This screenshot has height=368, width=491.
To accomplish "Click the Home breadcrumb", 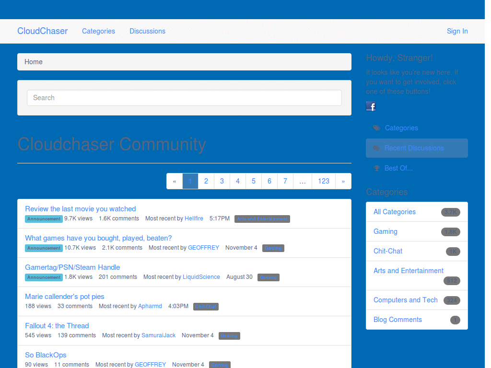I will point(34,62).
